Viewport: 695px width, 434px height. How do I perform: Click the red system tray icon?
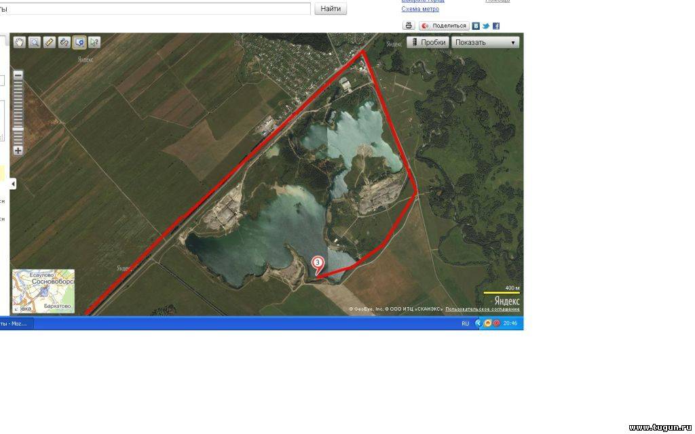click(x=496, y=323)
